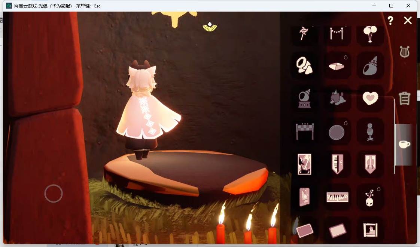Select the checkered finish banner prop
Viewport: 420px width, 247px height.
click(305, 131)
